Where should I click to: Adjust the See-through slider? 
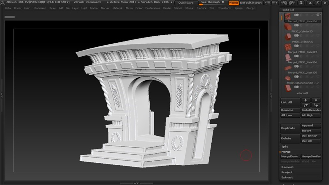point(212,3)
